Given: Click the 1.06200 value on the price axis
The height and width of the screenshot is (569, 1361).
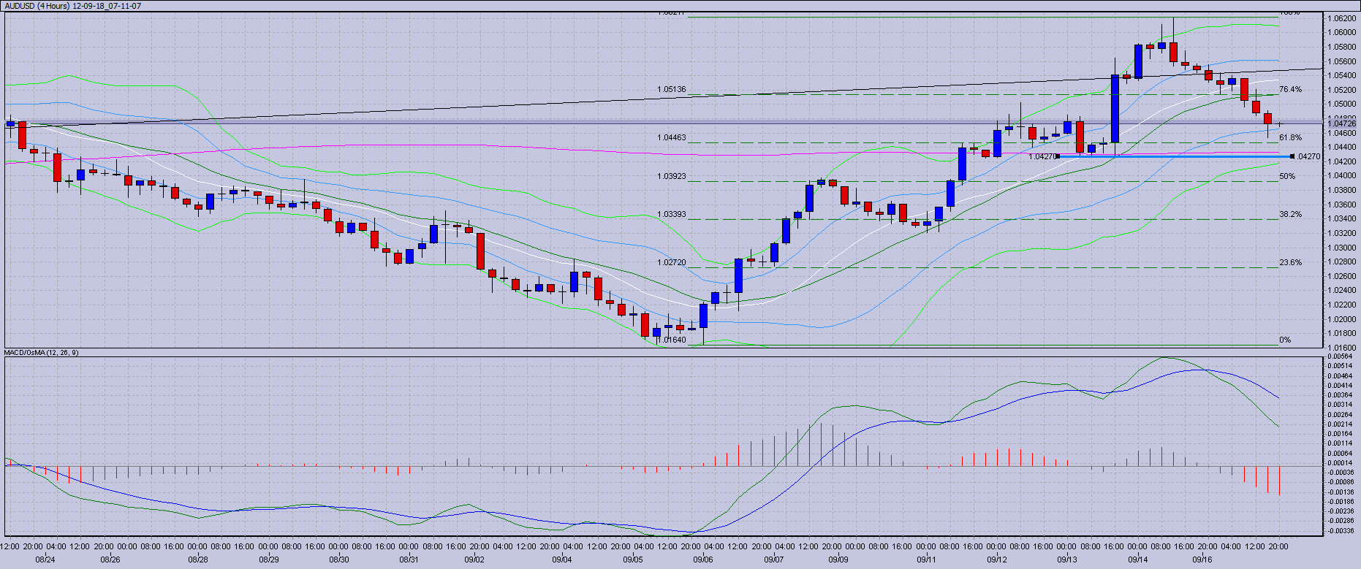Looking at the screenshot, I should tap(1342, 18).
